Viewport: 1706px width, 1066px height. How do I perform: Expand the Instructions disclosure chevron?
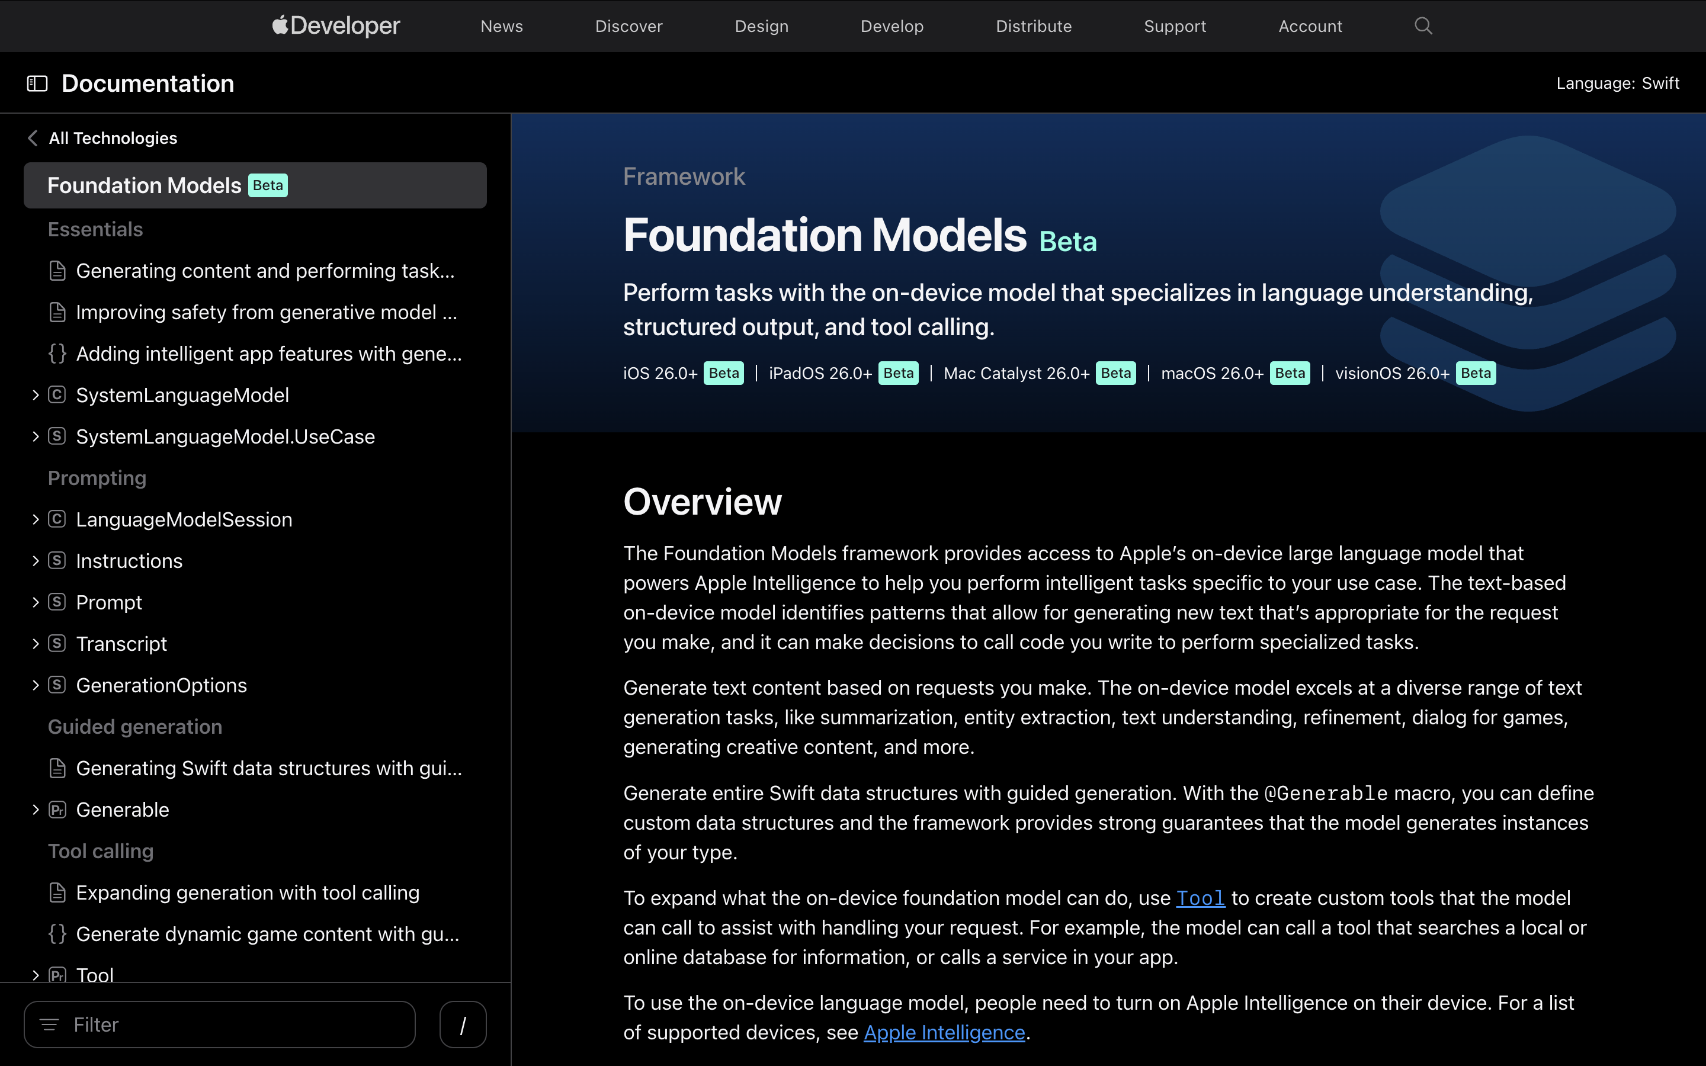coord(36,561)
